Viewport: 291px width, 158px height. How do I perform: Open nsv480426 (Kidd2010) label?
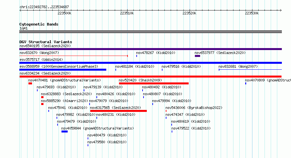click(116, 94)
